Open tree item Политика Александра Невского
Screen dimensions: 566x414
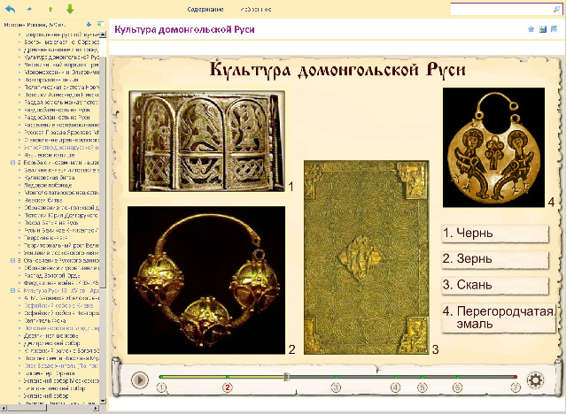pos(61,95)
